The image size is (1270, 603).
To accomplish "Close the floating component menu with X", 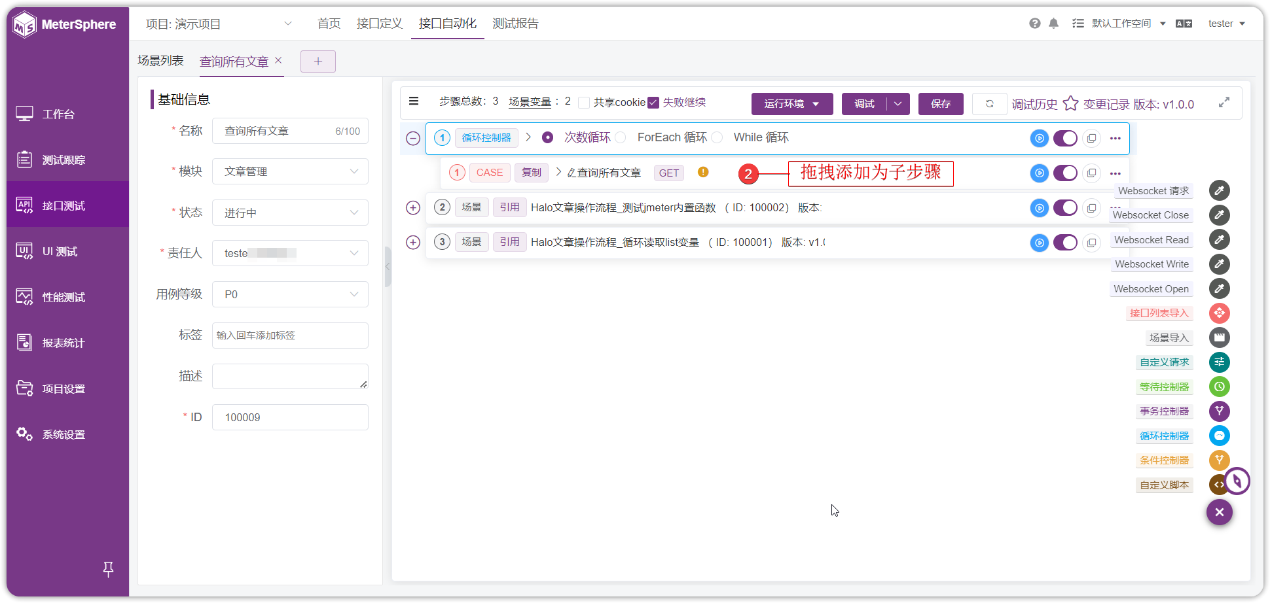I will 1219,512.
